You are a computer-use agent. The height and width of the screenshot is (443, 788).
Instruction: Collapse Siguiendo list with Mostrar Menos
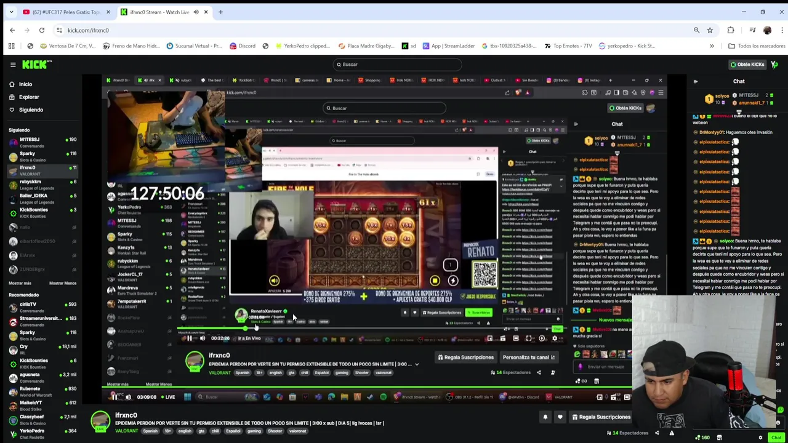[63, 283]
